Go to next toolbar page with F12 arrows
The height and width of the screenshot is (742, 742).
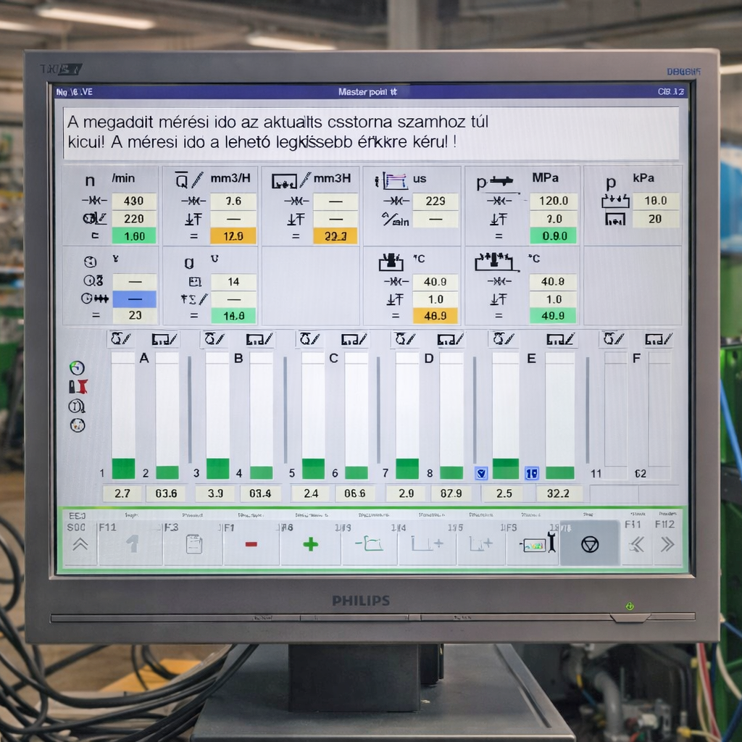[x=666, y=544]
